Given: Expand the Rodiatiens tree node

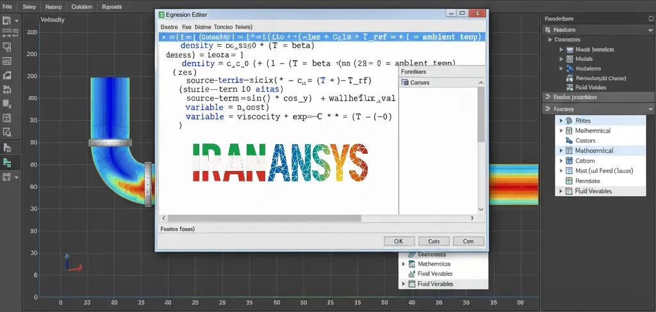Looking at the screenshot, I should (x=561, y=69).
